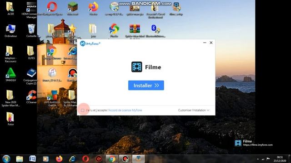
Task: Launch SMADAV desktop shortcut
Action: pos(10,74)
